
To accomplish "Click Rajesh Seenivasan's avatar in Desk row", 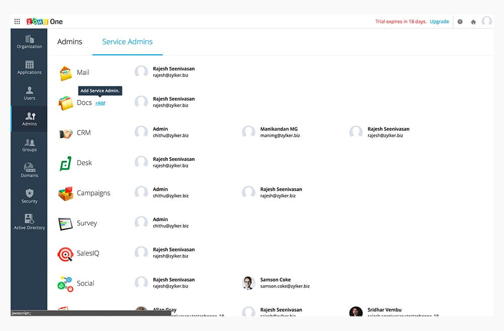I will point(141,162).
